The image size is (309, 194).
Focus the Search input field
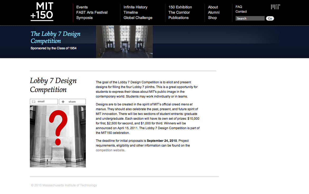coord(250,18)
